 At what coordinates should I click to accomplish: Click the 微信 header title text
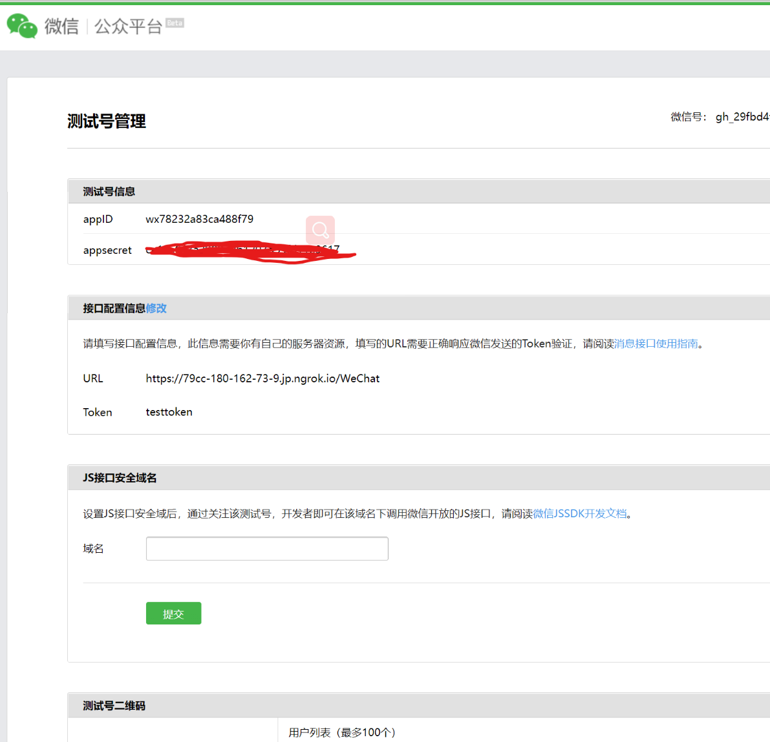click(61, 26)
